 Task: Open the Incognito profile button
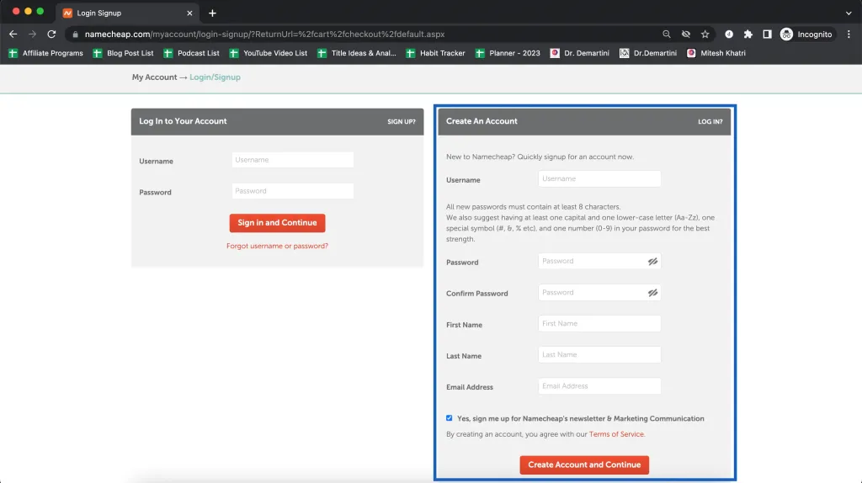pos(806,34)
